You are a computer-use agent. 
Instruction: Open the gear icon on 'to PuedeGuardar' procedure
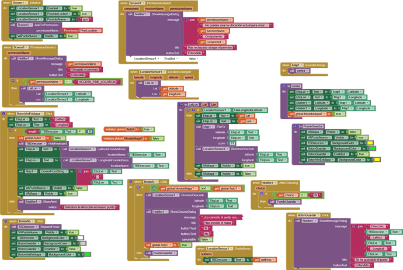coord(294,126)
